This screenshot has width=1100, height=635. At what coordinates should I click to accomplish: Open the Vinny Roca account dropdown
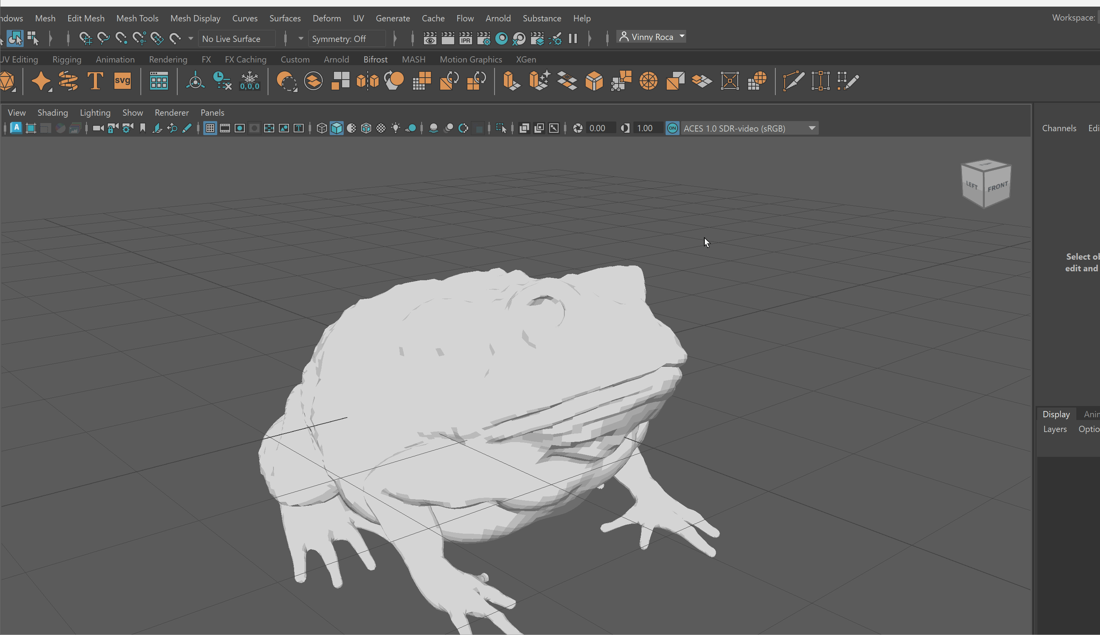(x=652, y=37)
